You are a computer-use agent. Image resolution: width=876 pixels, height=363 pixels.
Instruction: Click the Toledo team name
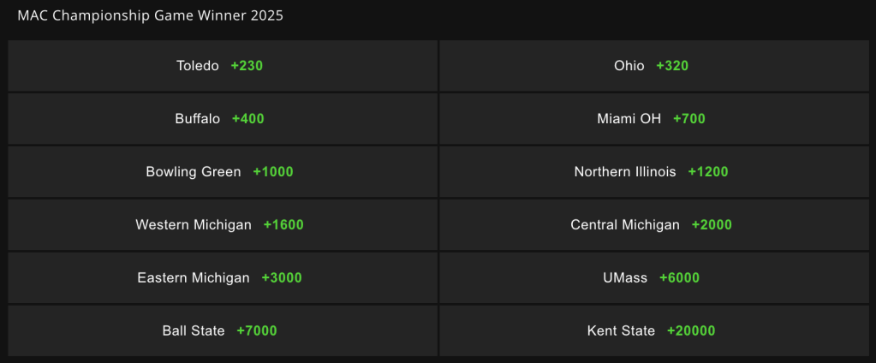point(198,66)
